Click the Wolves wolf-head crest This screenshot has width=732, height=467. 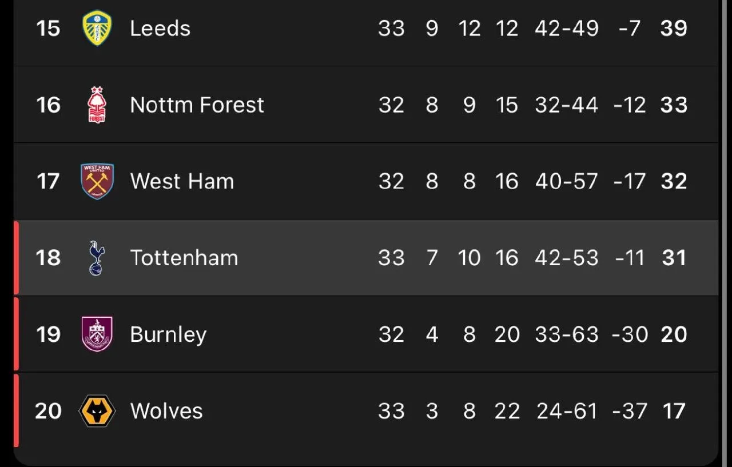click(x=97, y=411)
